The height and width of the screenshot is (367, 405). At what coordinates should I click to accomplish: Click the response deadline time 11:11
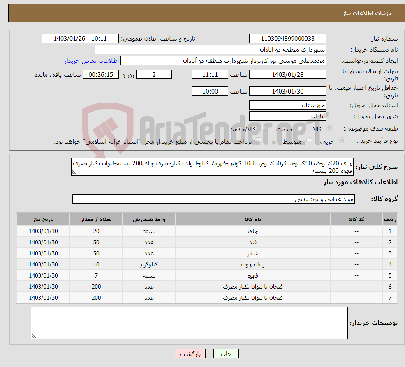click(210, 75)
